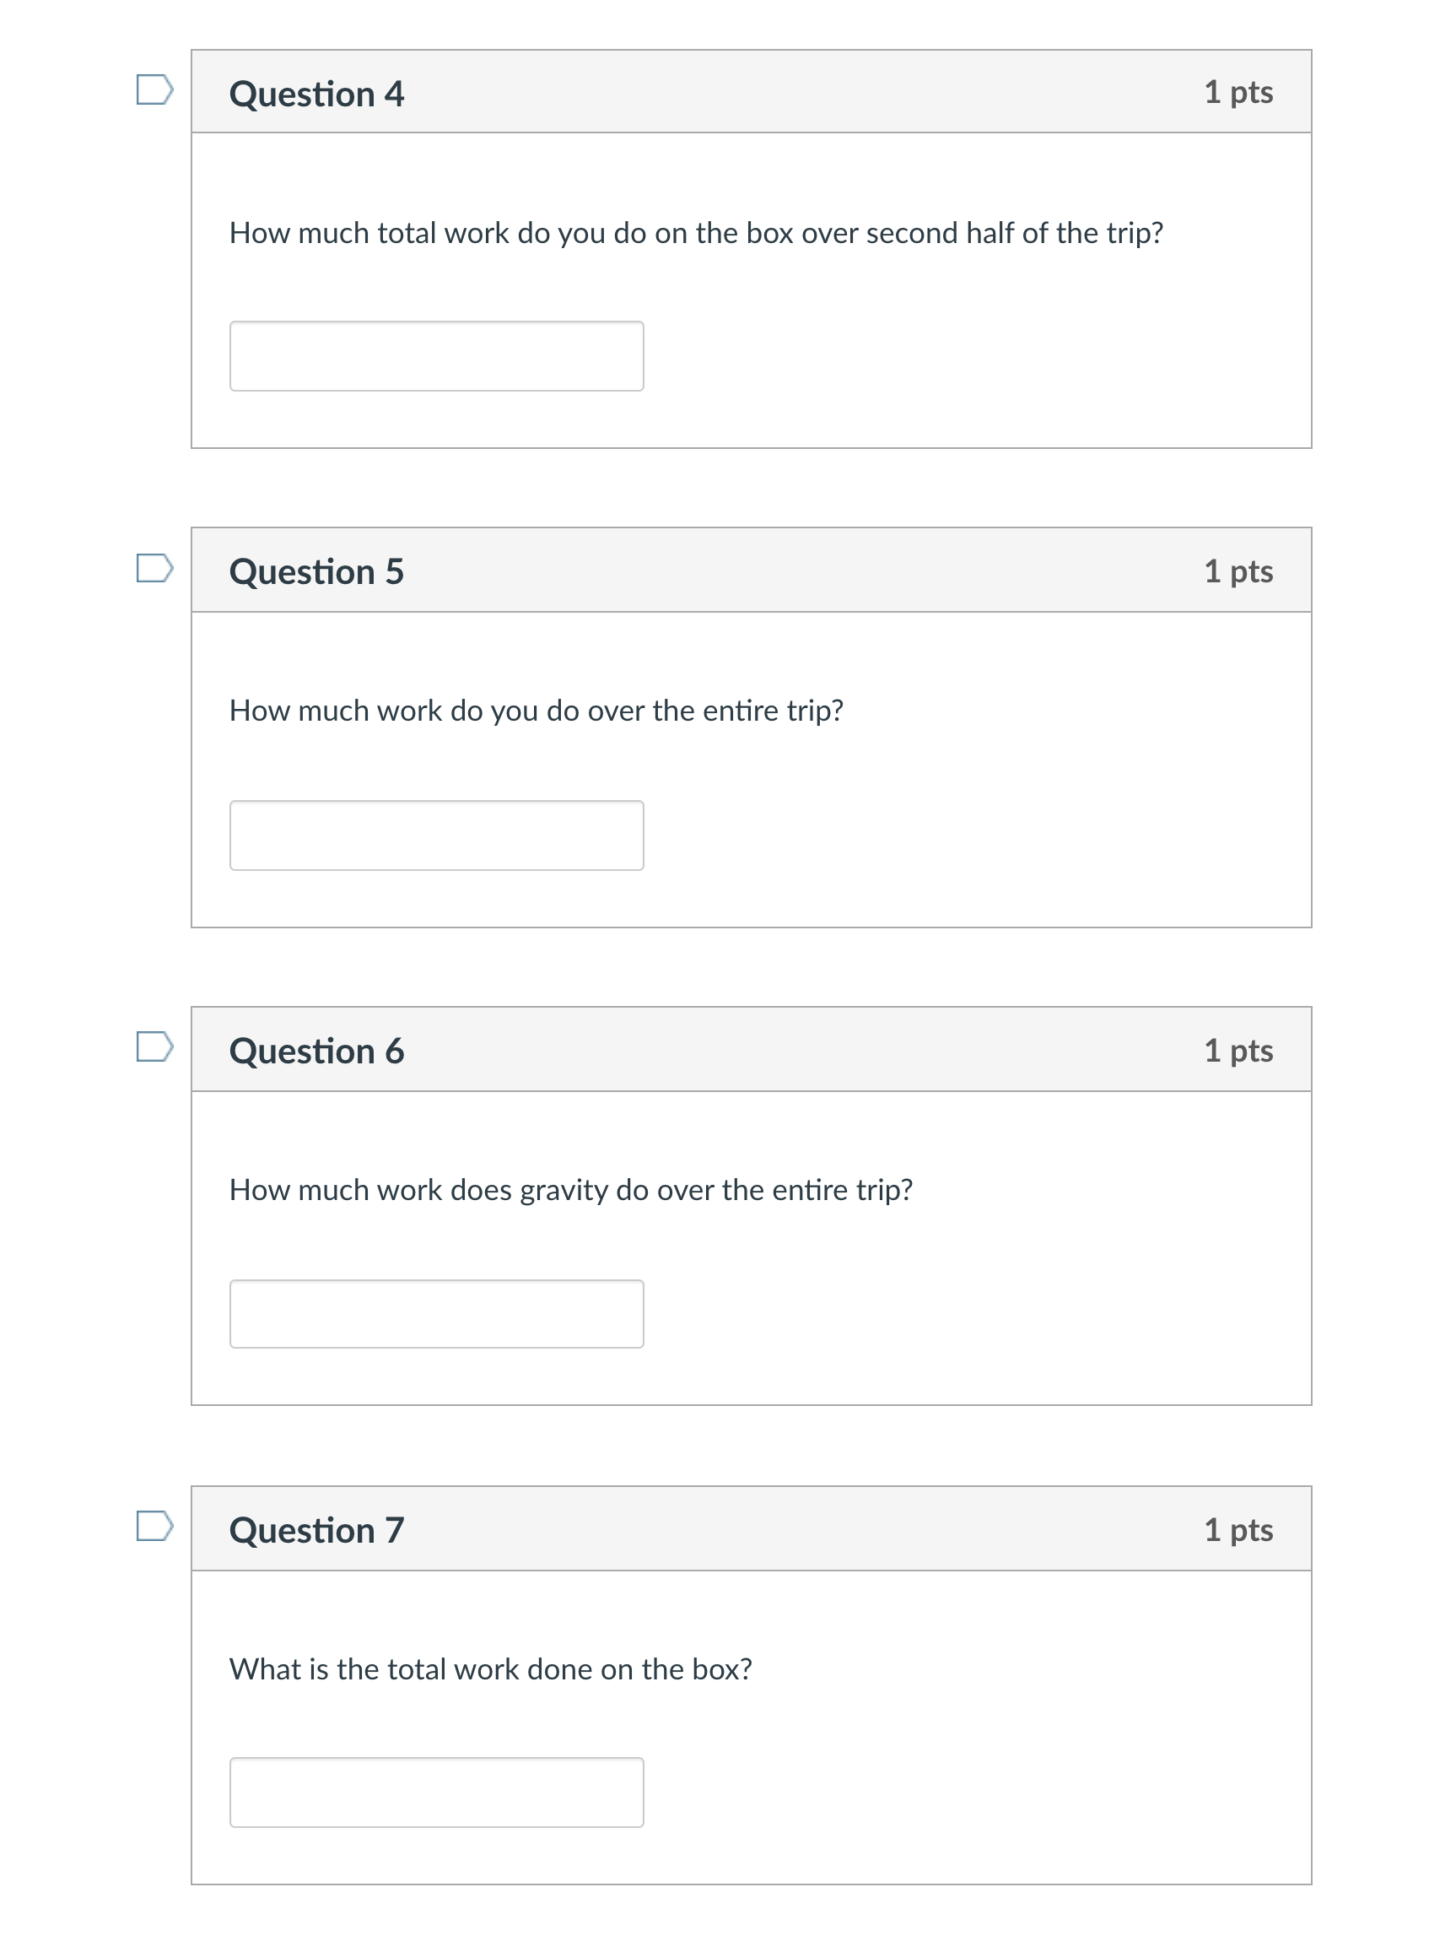Image resolution: width=1456 pixels, height=1952 pixels.
Task: Flag Question 5 for review
Action: (154, 568)
